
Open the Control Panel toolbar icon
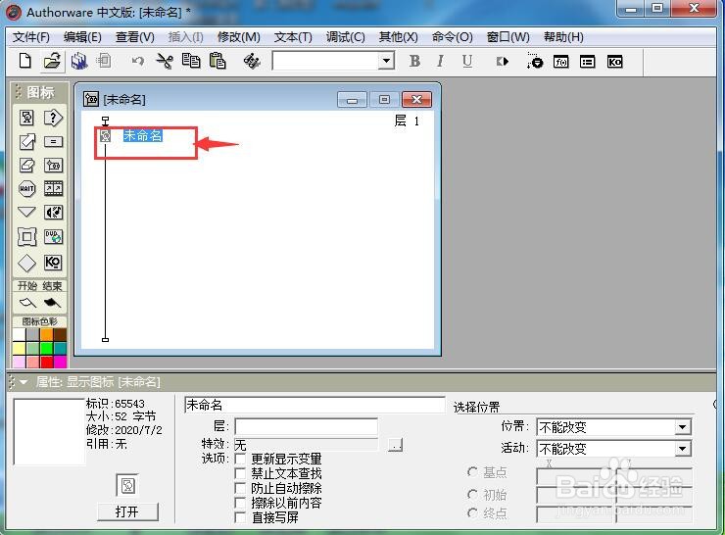pyautogui.click(x=535, y=61)
